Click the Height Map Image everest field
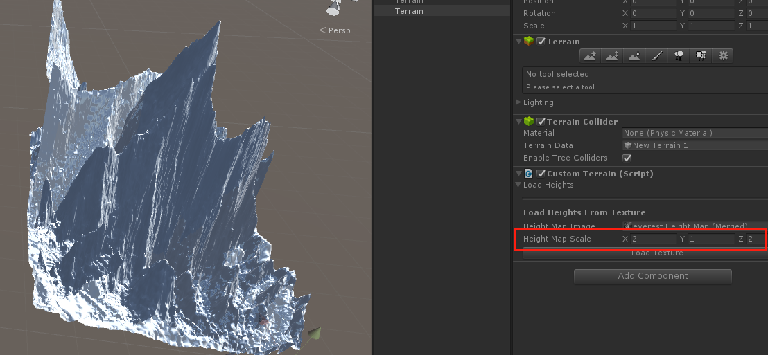Screen dimensions: 768x355 click(695, 226)
